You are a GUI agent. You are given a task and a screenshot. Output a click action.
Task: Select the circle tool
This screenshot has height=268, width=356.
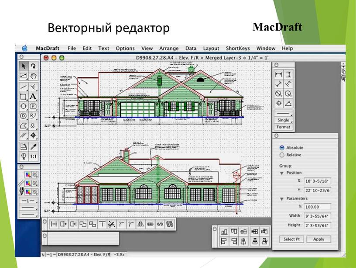click(x=24, y=106)
